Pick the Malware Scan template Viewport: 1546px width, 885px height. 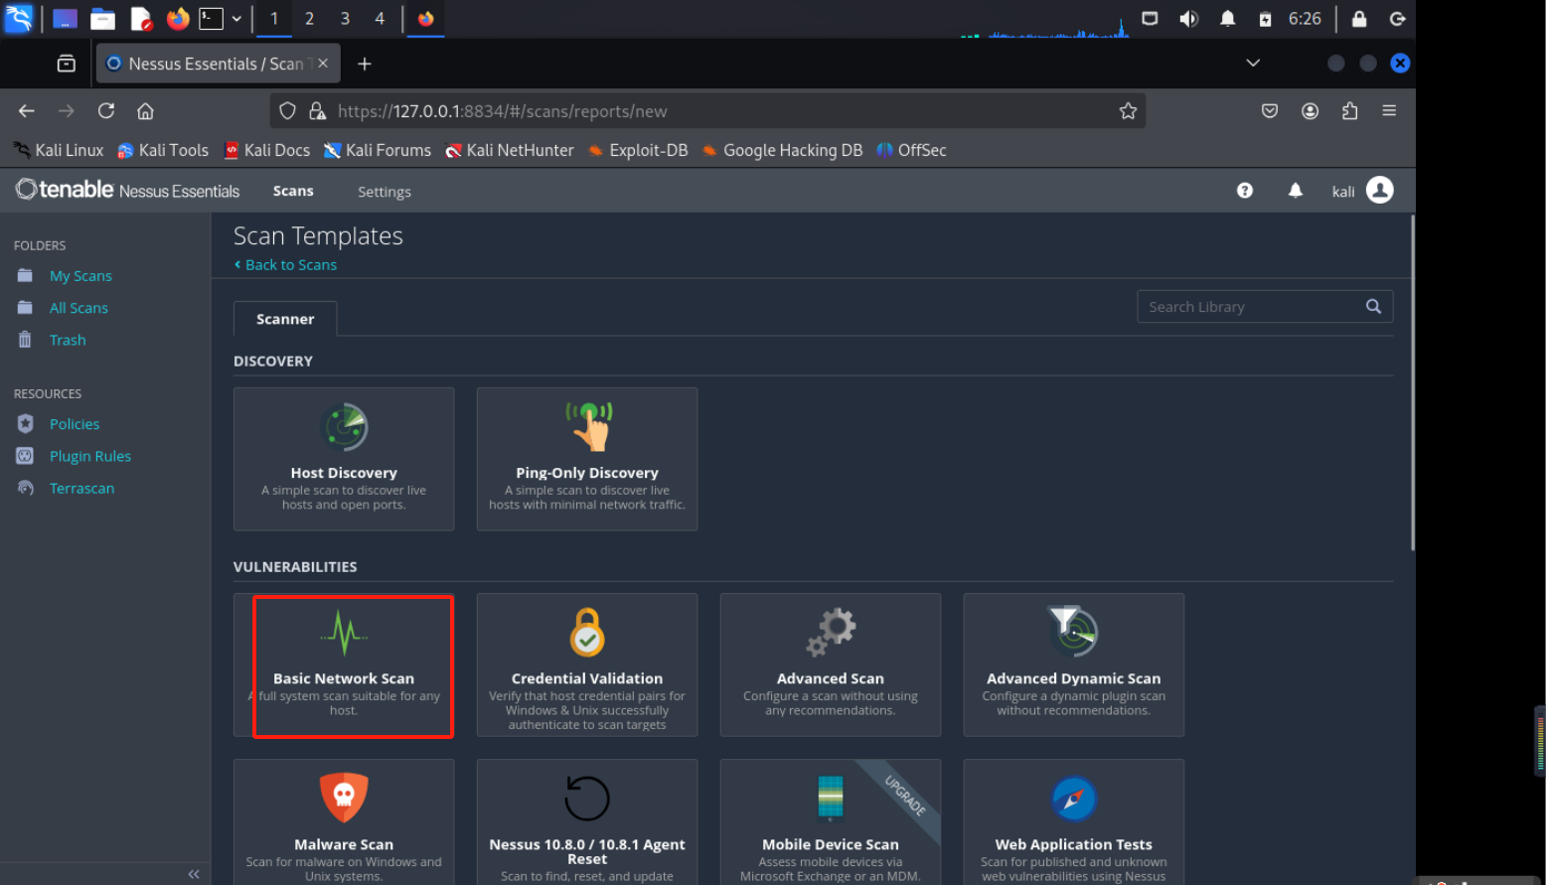coord(344,822)
